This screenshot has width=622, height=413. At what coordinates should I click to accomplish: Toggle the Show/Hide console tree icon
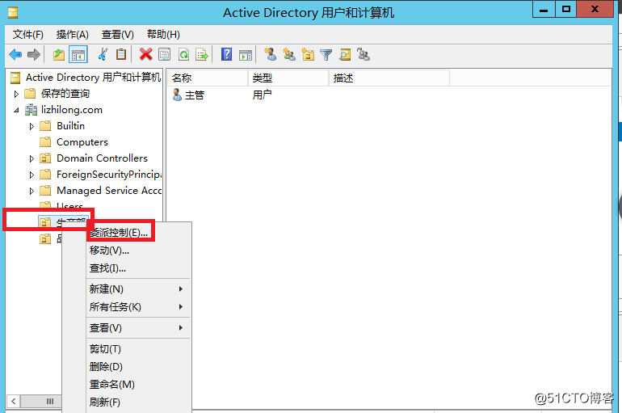click(x=78, y=55)
